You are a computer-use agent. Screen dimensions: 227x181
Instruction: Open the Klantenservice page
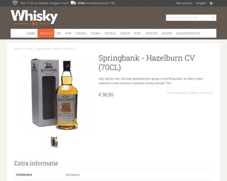click(188, 33)
